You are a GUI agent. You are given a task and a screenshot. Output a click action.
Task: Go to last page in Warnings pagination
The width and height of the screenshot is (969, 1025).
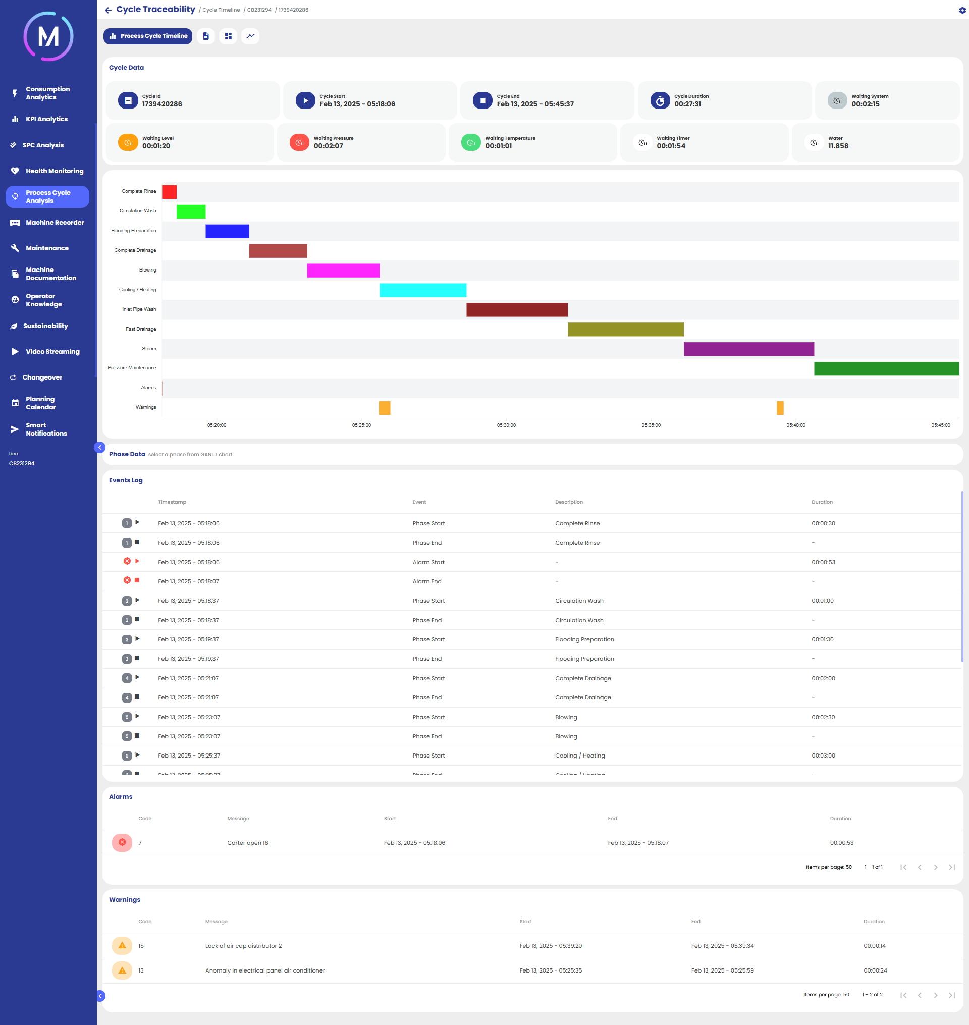(951, 995)
